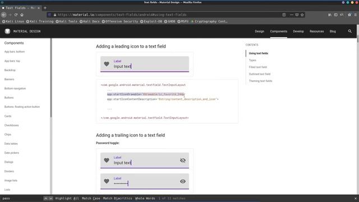Jump to next find match arrow
The height and width of the screenshot is (202, 359).
[x=51, y=198]
